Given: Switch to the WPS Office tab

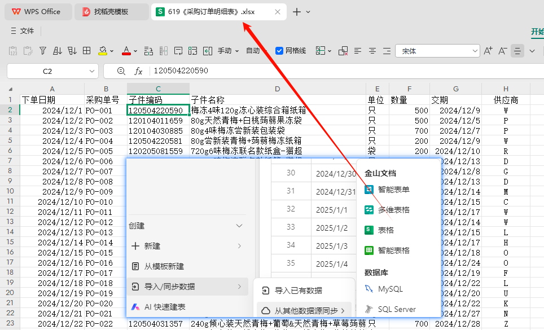Looking at the screenshot, I should [x=38, y=11].
